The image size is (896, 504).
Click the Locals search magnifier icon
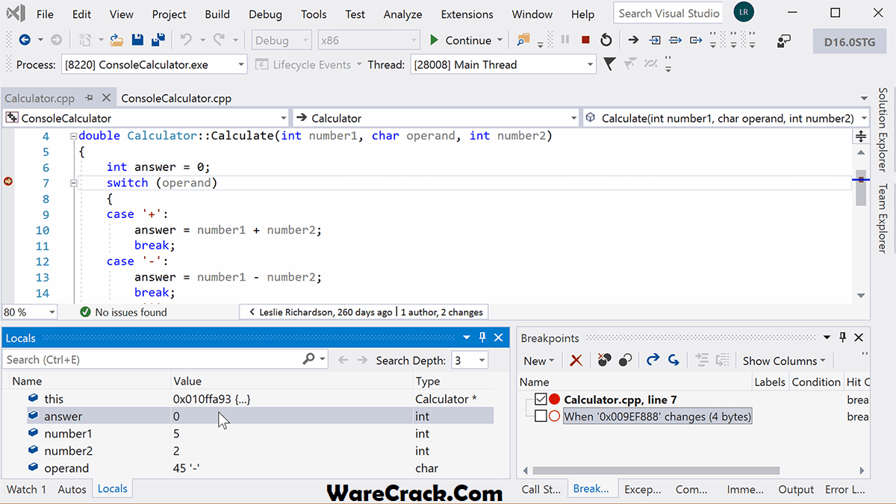tap(308, 360)
